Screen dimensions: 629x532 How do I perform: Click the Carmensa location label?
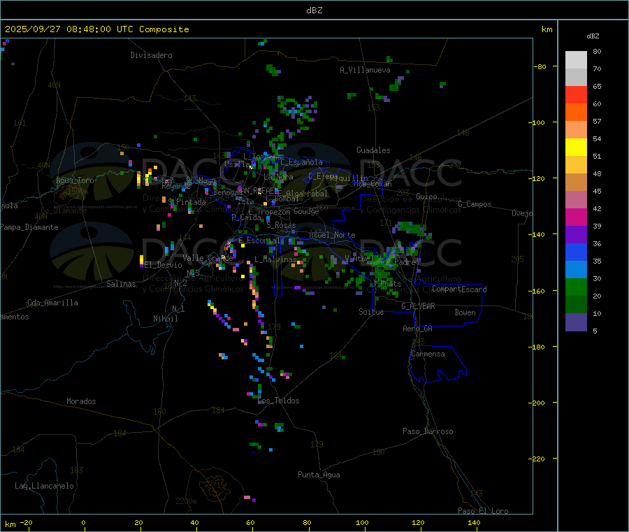[428, 354]
